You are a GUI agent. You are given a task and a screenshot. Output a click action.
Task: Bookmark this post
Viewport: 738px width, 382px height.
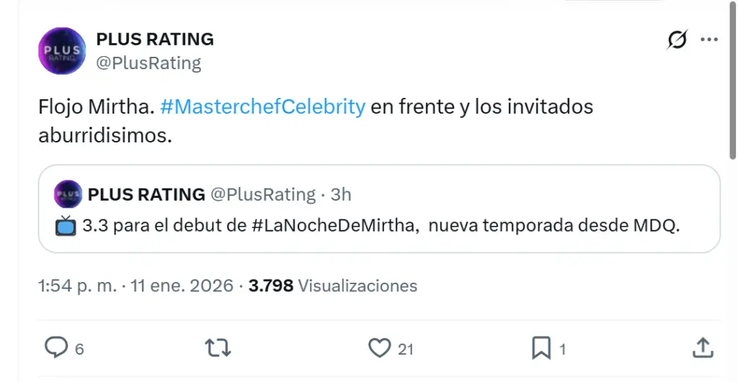click(x=541, y=348)
